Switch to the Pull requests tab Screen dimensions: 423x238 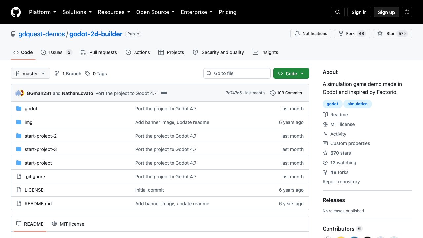coord(99,52)
